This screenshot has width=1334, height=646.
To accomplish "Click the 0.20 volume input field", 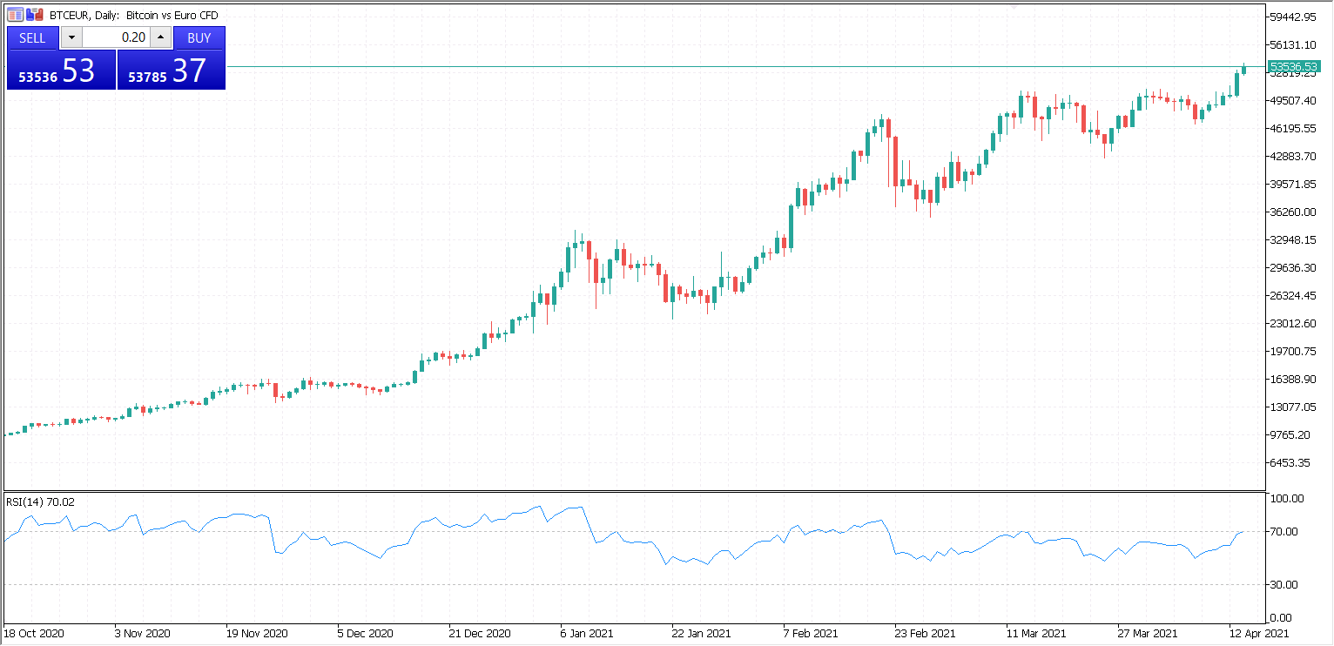I will click(116, 38).
